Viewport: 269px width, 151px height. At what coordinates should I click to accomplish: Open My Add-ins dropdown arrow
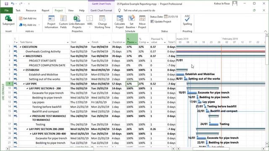click(39, 25)
